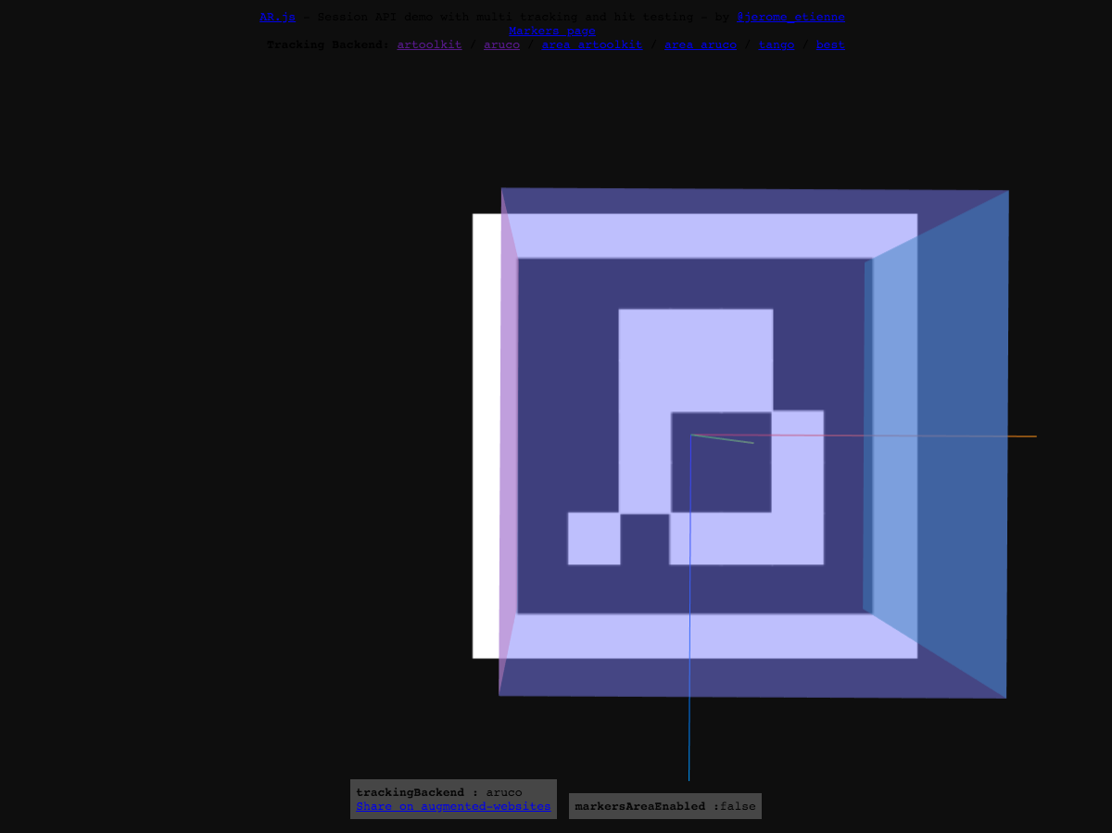Switch tracking backend to artoolkit
Screen dimensions: 1112x833
(x=429, y=44)
